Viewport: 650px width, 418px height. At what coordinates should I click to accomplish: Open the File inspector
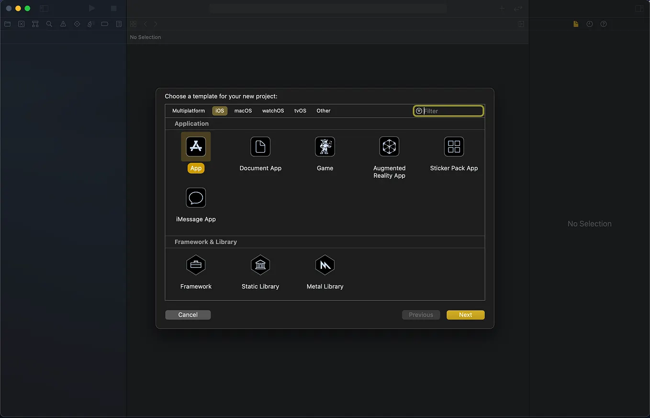(x=576, y=24)
